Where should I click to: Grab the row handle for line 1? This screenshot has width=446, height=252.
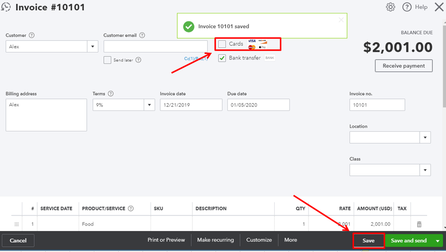17,224
